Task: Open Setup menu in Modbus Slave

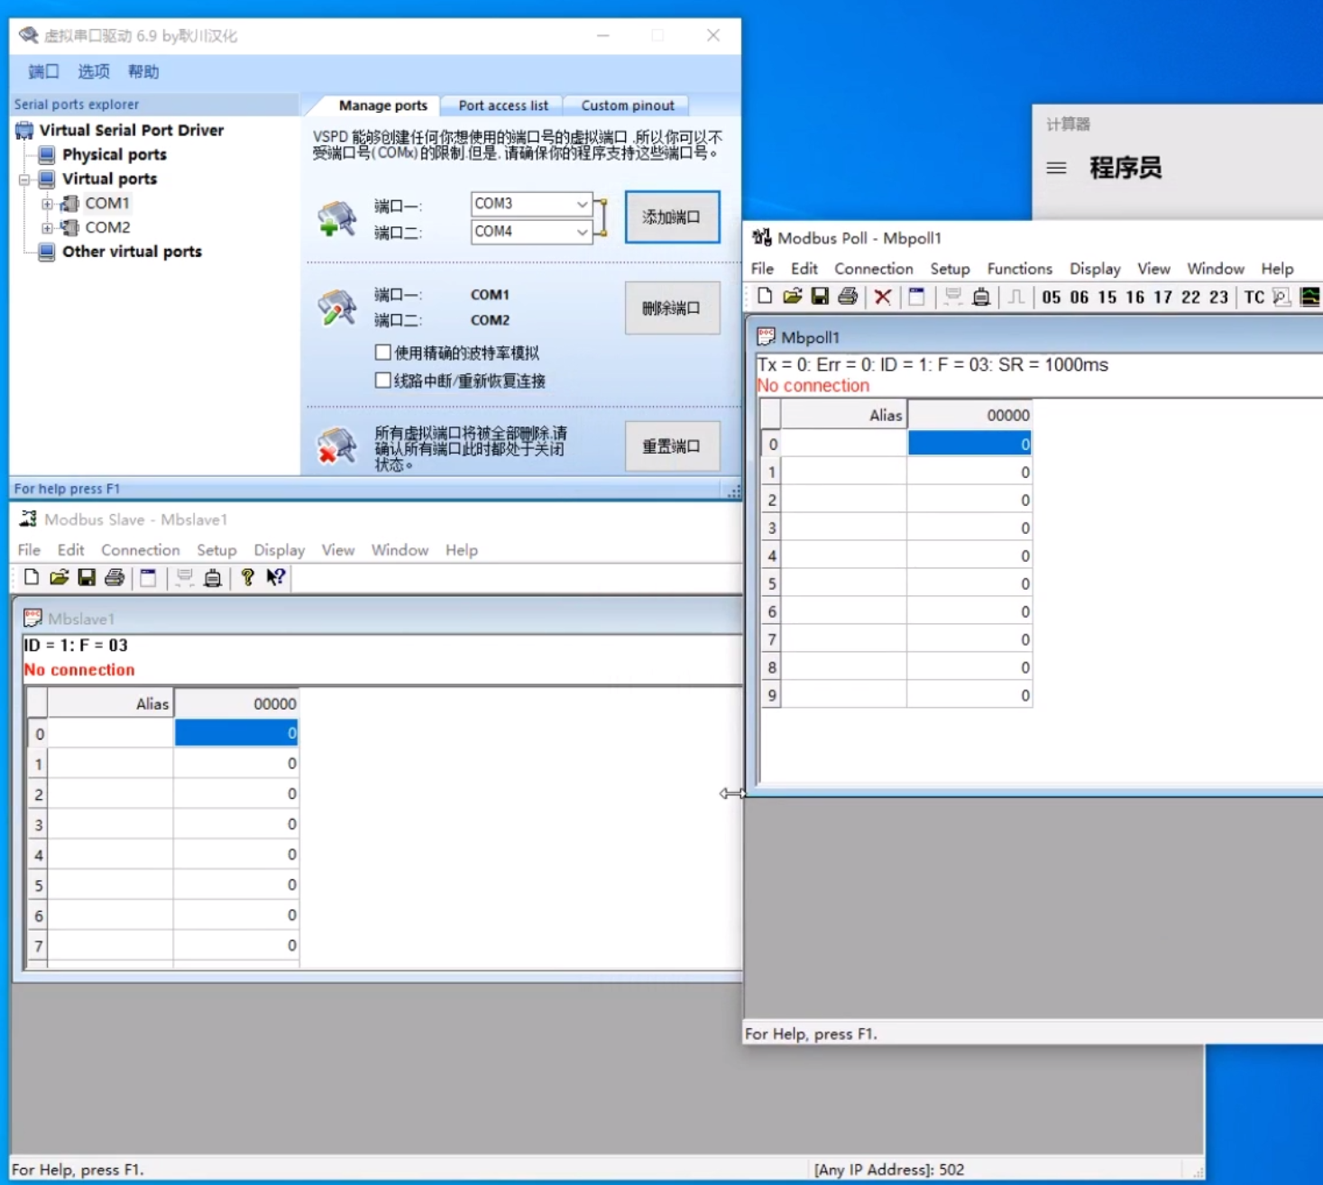Action: click(216, 550)
